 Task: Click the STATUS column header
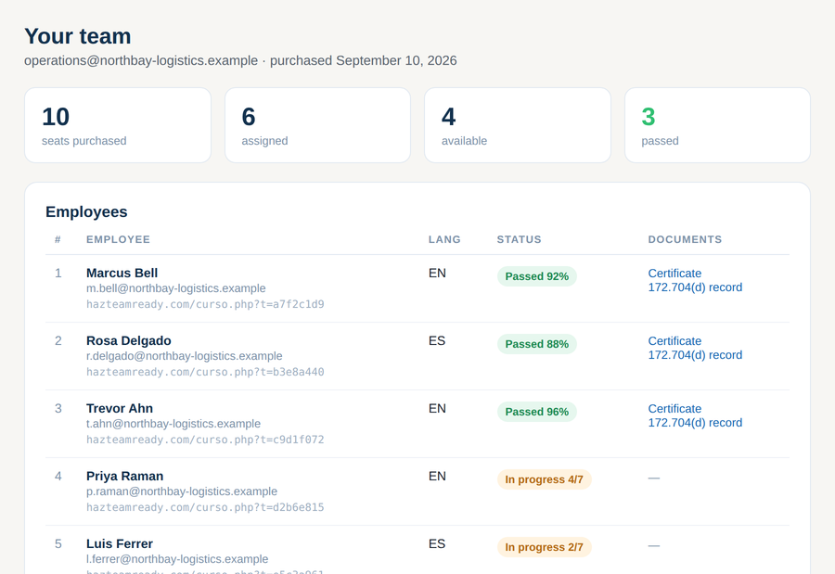point(520,239)
